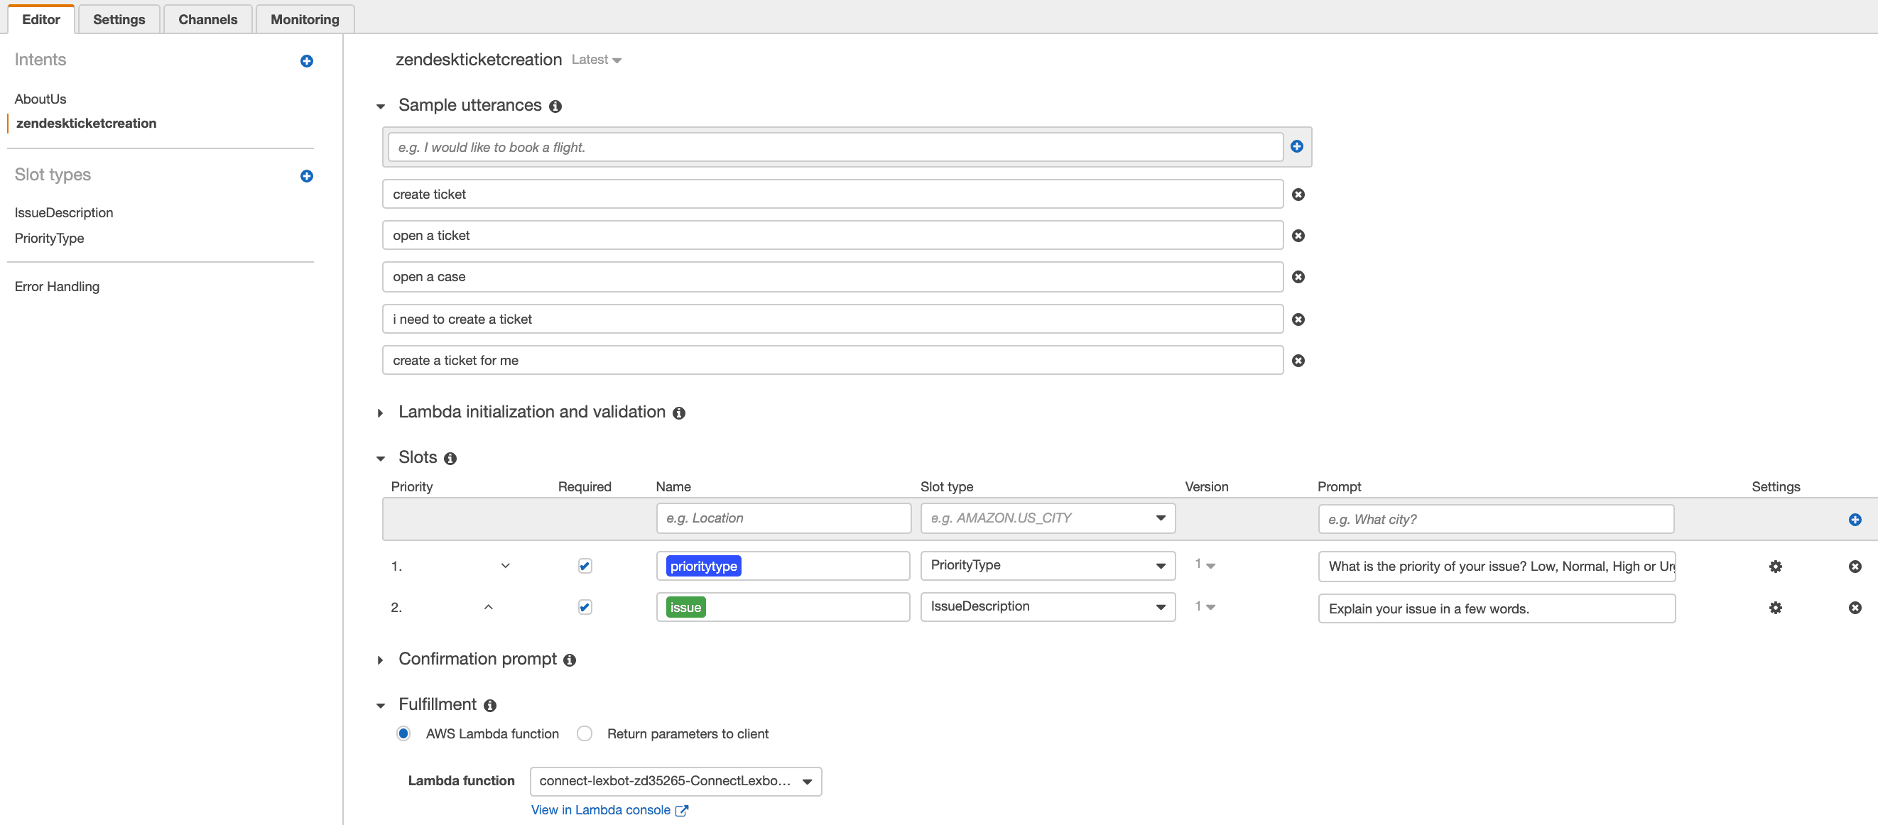Viewport: 1878px width, 825px height.
Task: Expand Lambda initialization and validation section
Action: tap(381, 413)
